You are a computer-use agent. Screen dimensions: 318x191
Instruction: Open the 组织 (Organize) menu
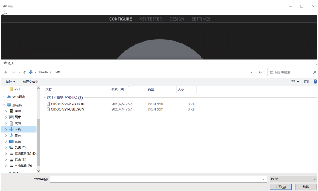tap(10, 82)
